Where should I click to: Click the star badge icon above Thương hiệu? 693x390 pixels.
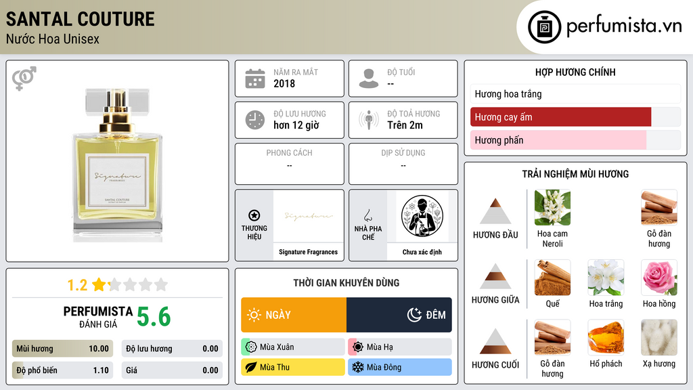(x=254, y=215)
